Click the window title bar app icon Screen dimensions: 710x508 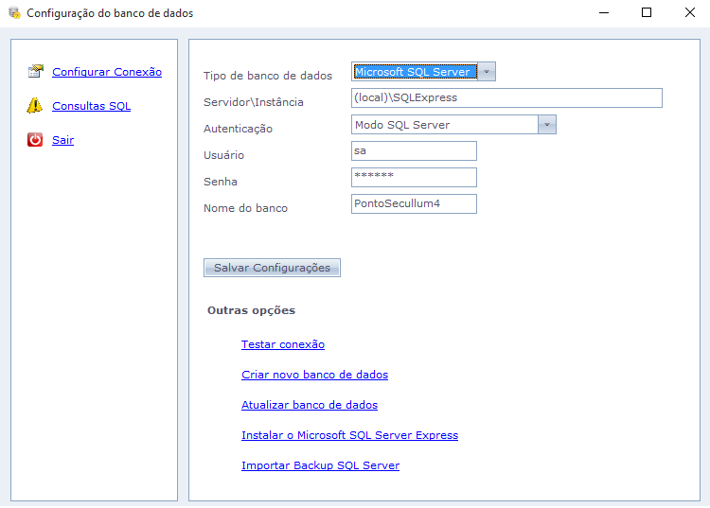[x=13, y=13]
